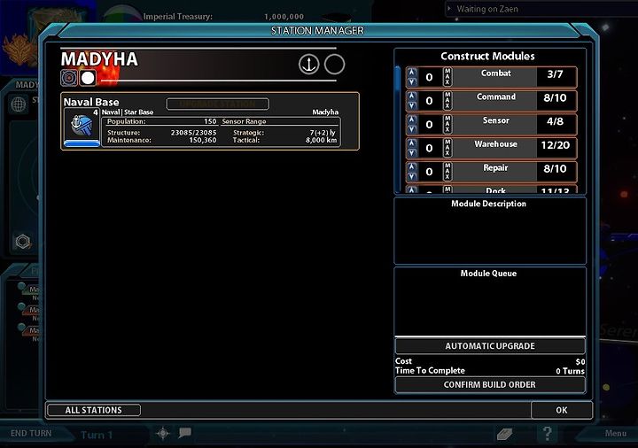Select the white circle icon under MADYHA
The image size is (638, 448).
coord(88,78)
